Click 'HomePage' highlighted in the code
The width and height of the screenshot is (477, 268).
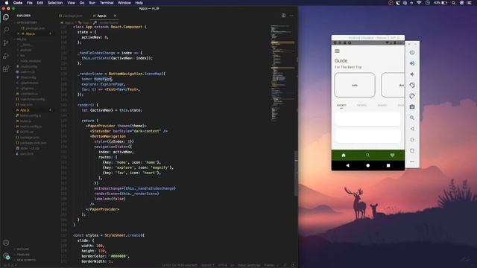pos(103,79)
